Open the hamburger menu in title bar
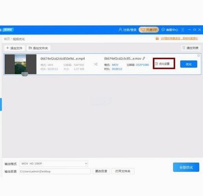This screenshot has width=203, height=196. point(183,30)
